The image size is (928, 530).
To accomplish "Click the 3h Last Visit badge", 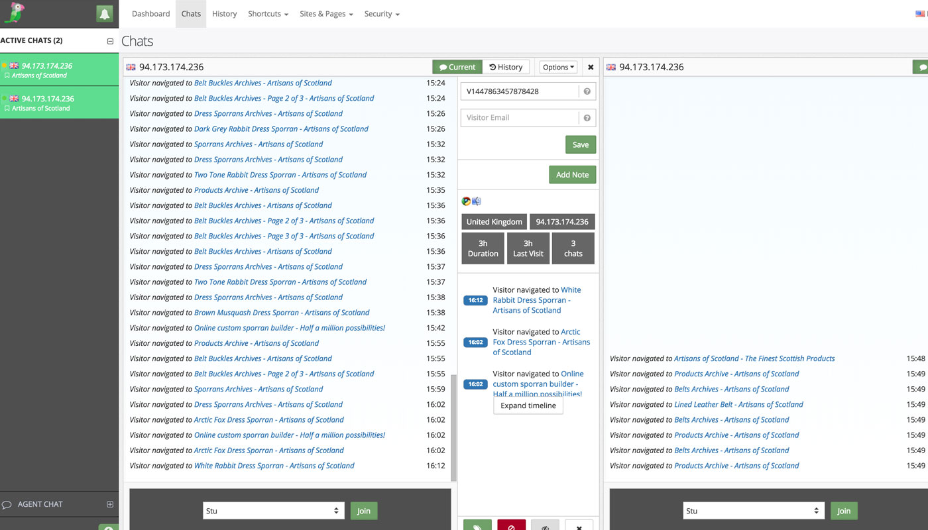I will tap(528, 248).
